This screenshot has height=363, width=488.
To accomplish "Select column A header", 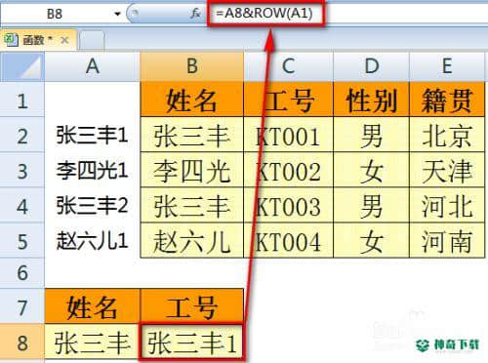I will (x=93, y=66).
